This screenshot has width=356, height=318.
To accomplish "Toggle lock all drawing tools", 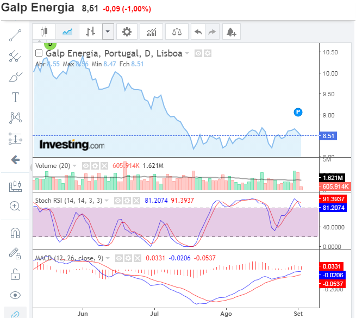I will [x=15, y=274].
